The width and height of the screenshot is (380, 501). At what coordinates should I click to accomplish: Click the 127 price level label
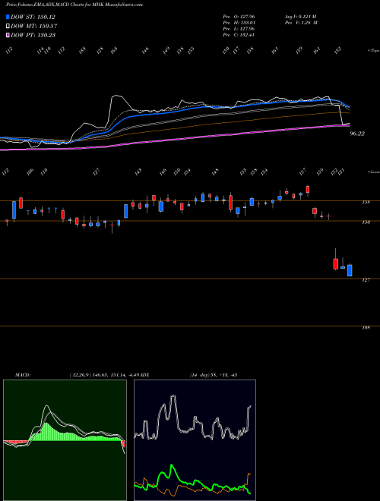[x=366, y=280]
